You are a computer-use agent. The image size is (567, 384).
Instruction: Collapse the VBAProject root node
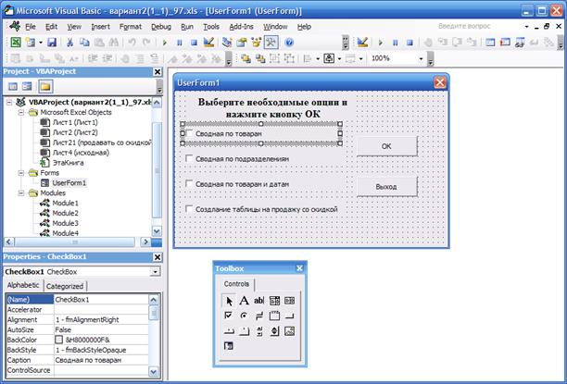click(9, 103)
